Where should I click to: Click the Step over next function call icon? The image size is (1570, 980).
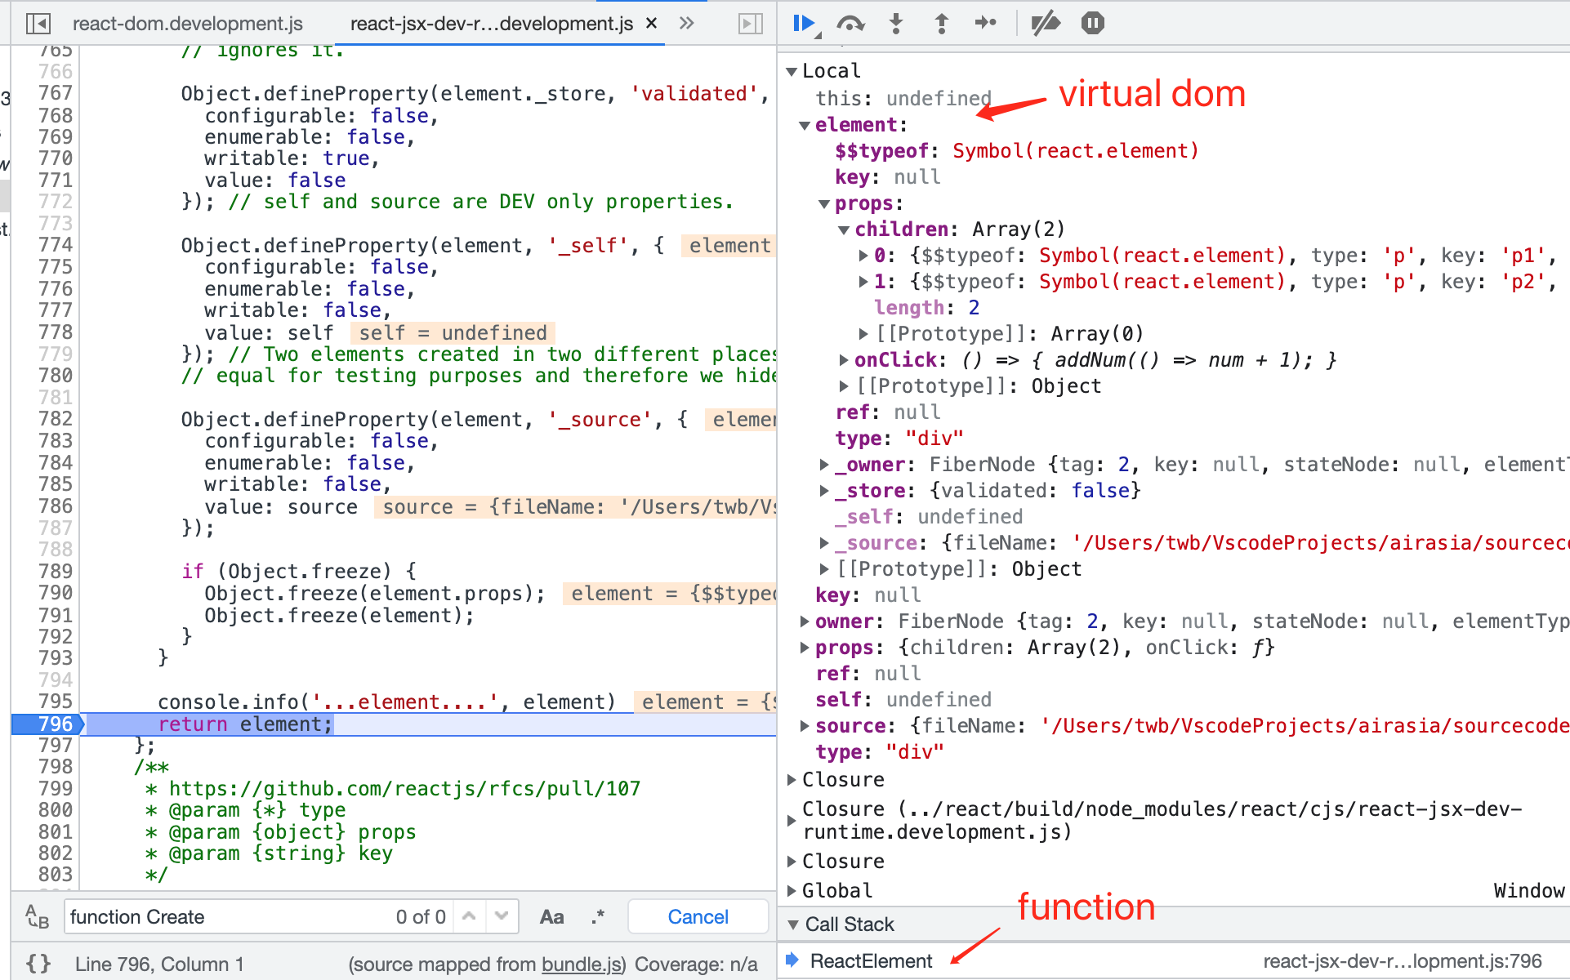850,24
